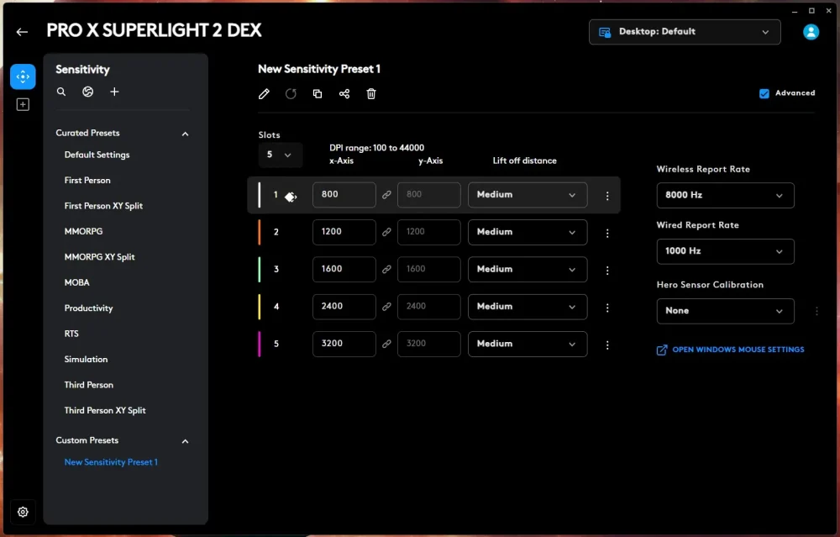Search presets with the magnifier icon

[x=61, y=92]
